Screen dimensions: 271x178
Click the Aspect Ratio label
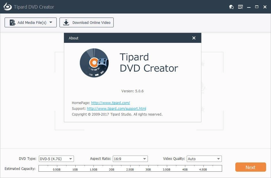[x=101, y=159]
